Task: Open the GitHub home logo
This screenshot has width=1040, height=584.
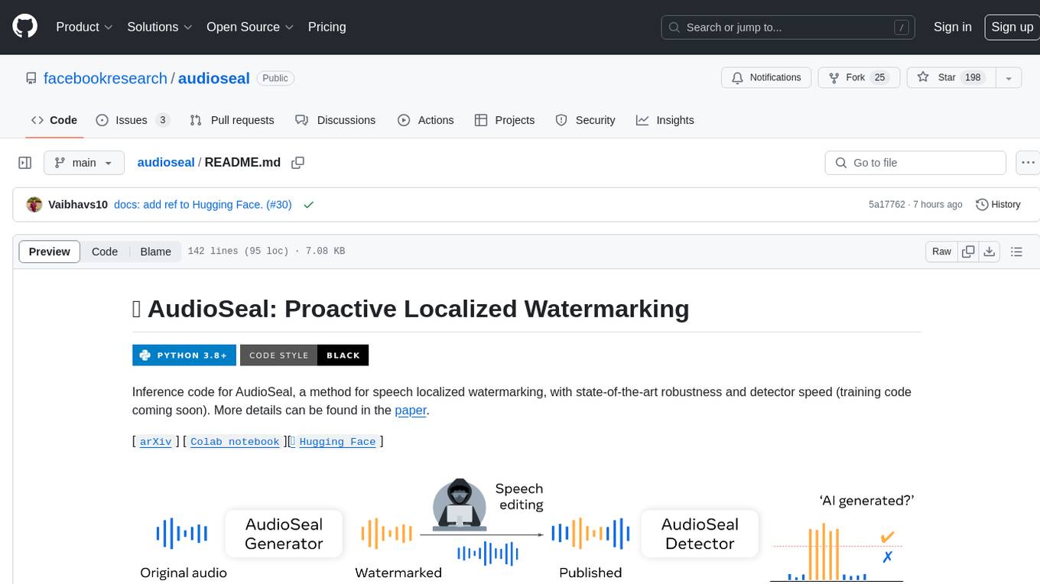Action: click(24, 27)
